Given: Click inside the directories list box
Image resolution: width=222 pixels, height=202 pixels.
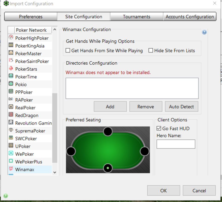Looking at the screenshot, I should [x=132, y=88].
